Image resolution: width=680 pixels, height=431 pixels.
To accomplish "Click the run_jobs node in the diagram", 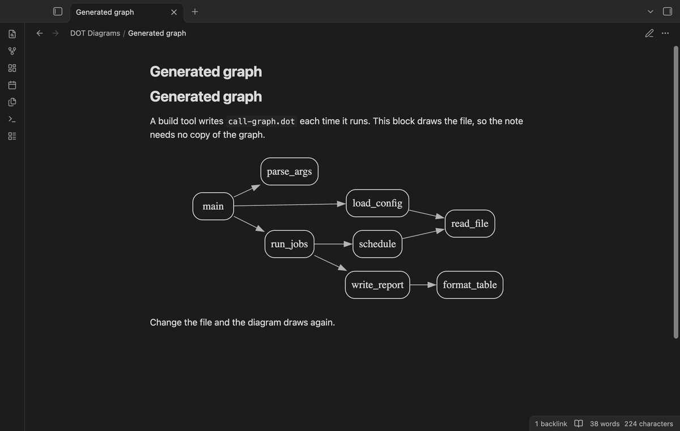I will tap(290, 244).
